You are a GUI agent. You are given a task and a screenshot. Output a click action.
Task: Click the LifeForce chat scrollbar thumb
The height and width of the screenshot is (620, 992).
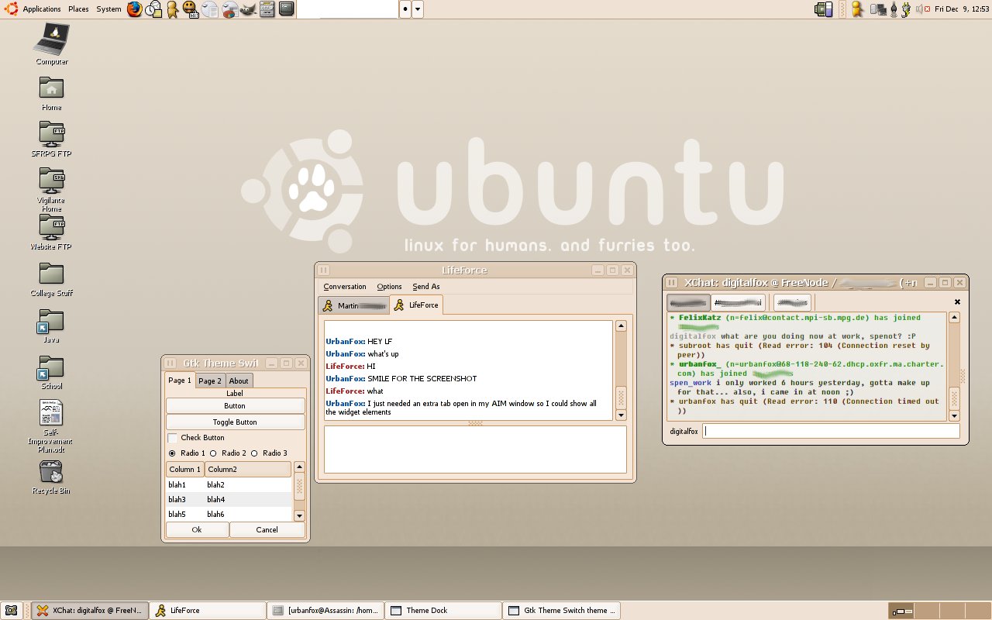(621, 398)
